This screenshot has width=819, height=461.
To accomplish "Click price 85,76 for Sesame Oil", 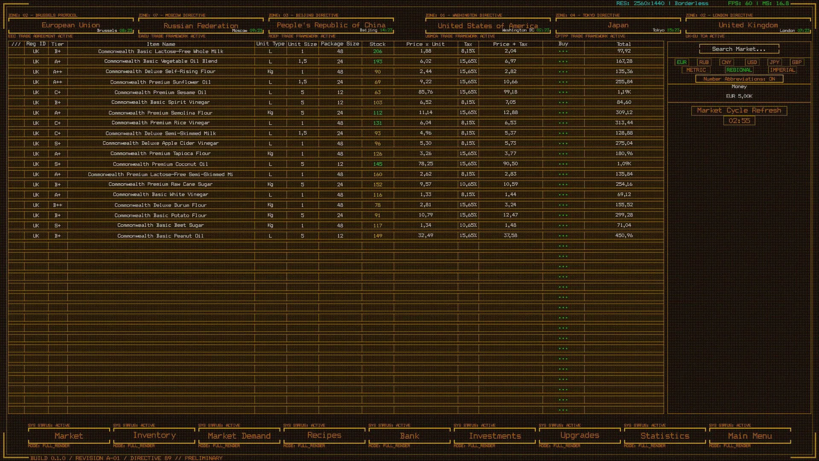I will [426, 92].
